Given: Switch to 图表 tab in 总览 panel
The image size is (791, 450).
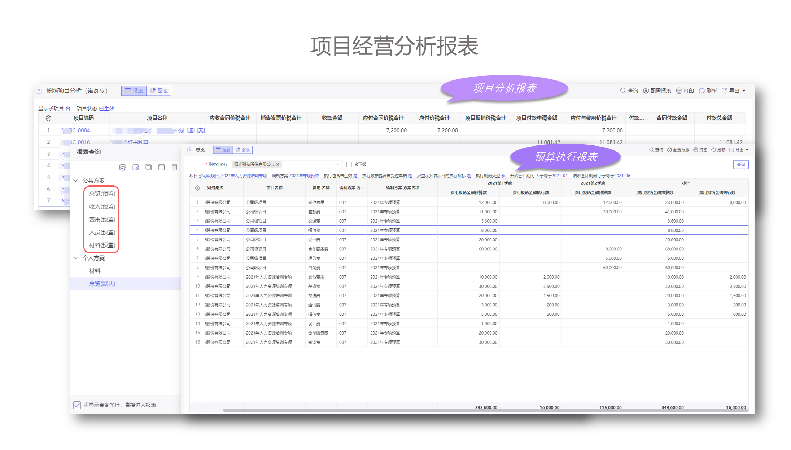Looking at the screenshot, I should [x=242, y=150].
